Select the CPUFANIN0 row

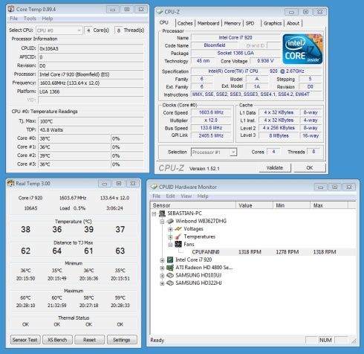[x=253, y=252]
